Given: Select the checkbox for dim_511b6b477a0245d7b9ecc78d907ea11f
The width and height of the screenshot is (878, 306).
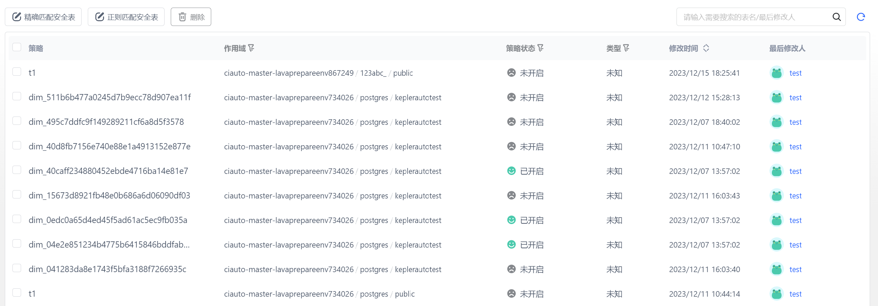Looking at the screenshot, I should coord(17,96).
